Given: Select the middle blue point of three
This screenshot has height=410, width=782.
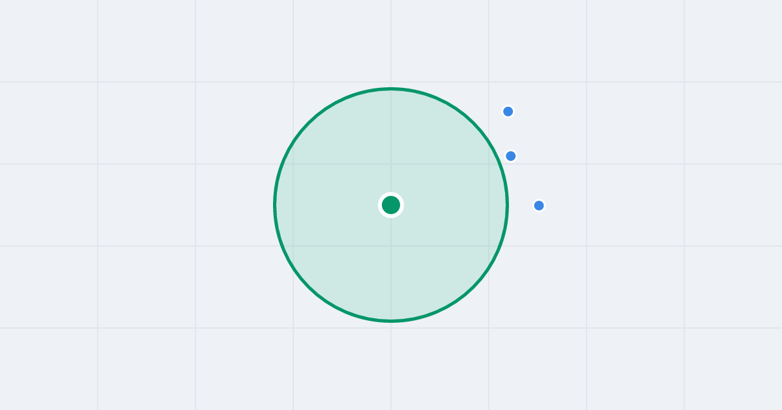Looking at the screenshot, I should pyautogui.click(x=511, y=156).
